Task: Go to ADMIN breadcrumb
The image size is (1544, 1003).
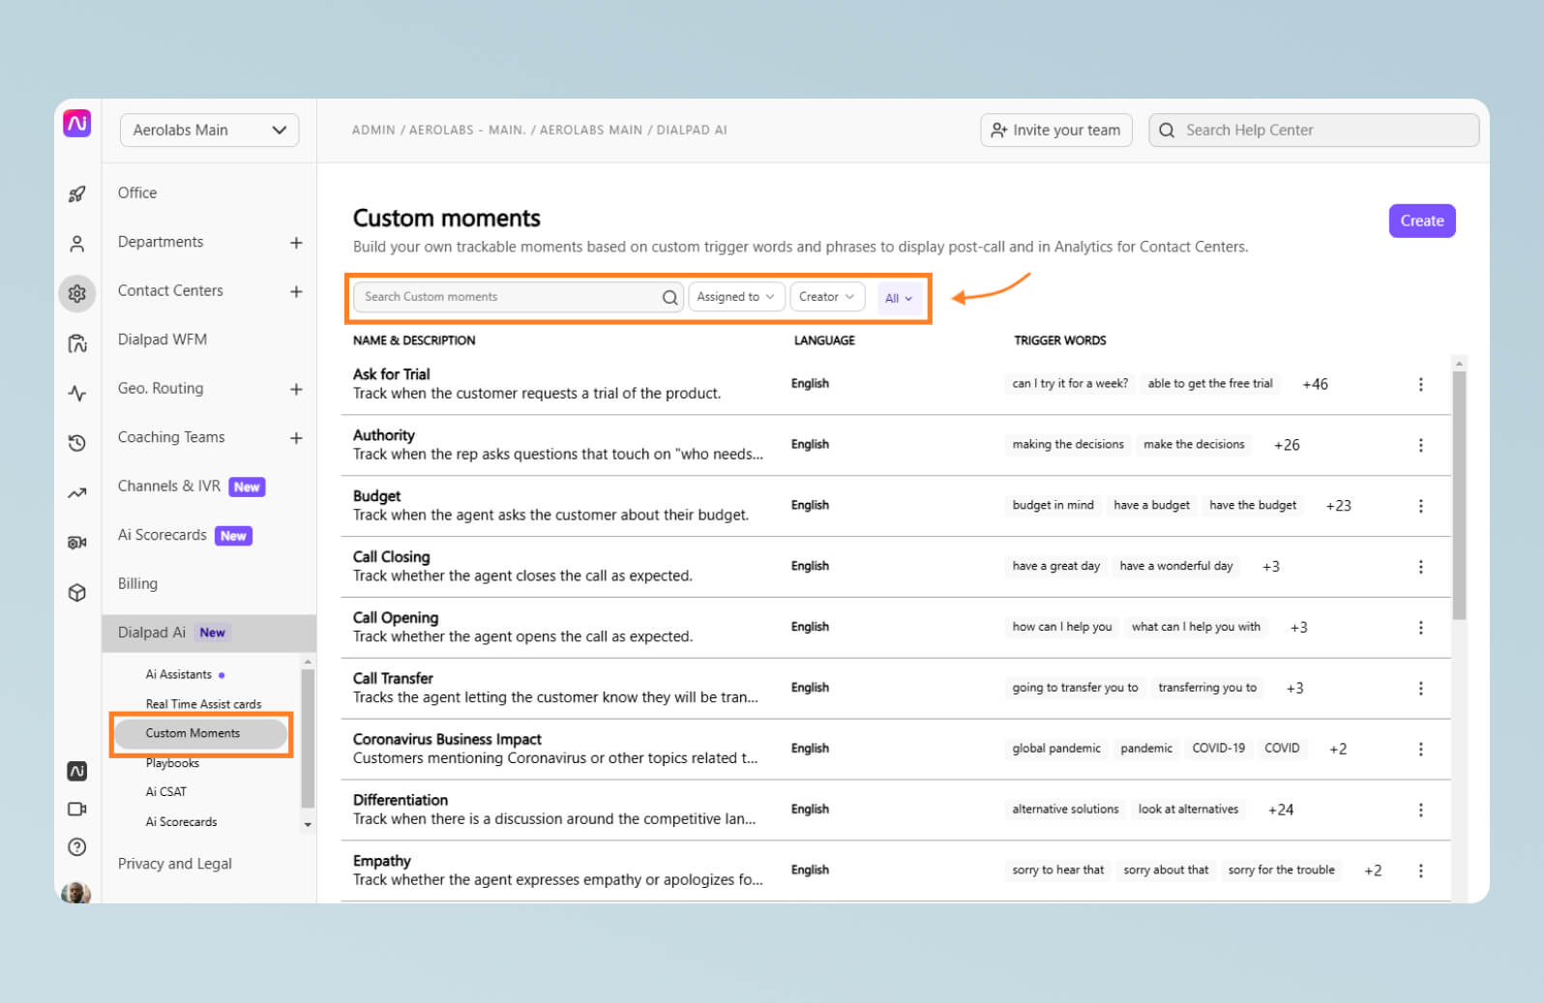Action: (373, 130)
